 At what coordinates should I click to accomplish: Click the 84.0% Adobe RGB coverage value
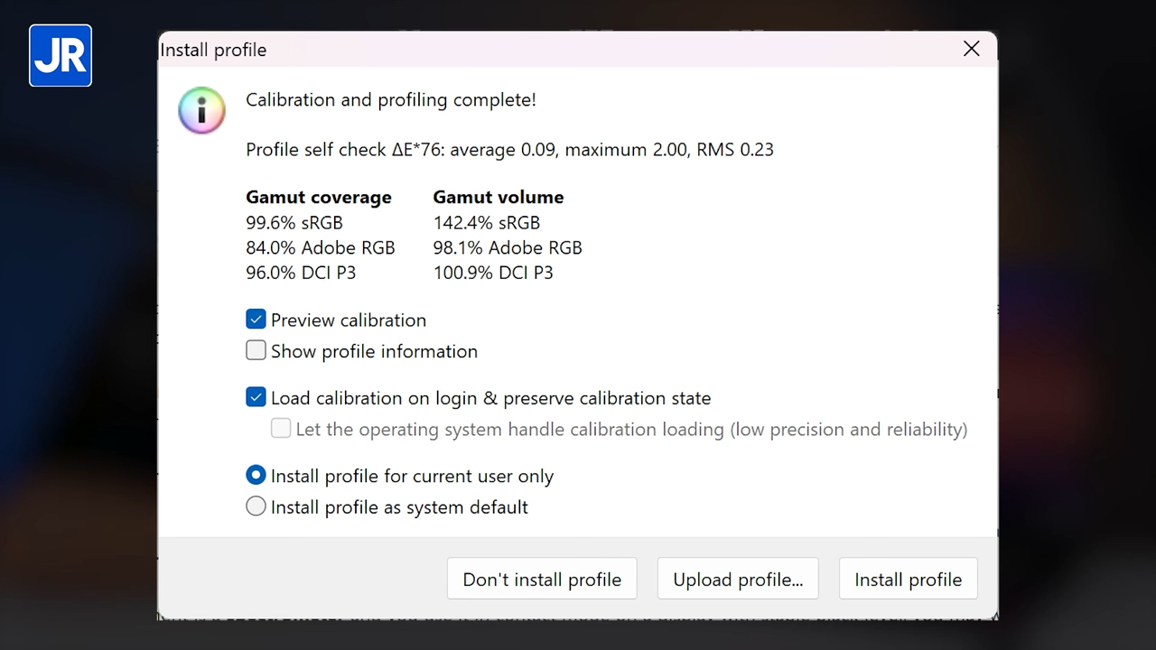(321, 247)
